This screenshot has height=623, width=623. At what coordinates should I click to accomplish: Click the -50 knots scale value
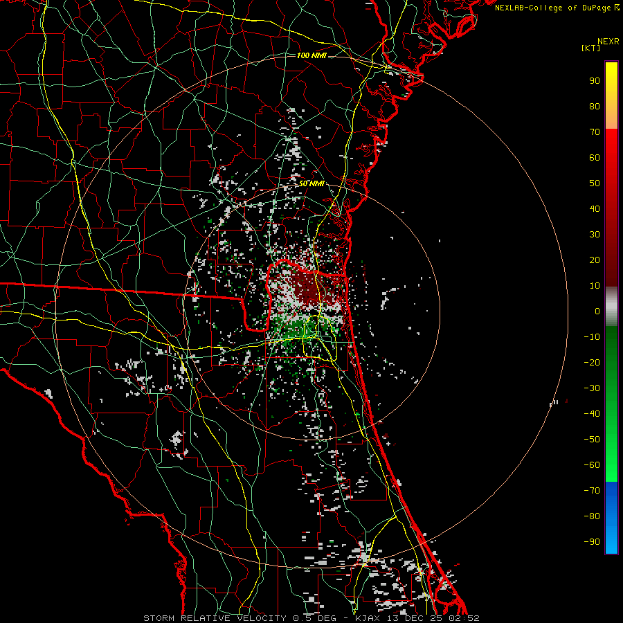[x=592, y=440]
